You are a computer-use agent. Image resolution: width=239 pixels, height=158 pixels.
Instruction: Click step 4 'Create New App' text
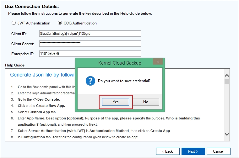tap(51, 106)
